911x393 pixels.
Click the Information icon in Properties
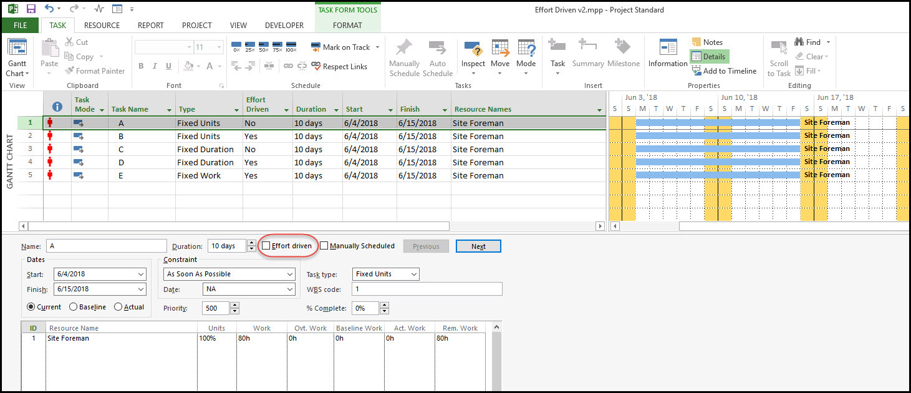[668, 49]
